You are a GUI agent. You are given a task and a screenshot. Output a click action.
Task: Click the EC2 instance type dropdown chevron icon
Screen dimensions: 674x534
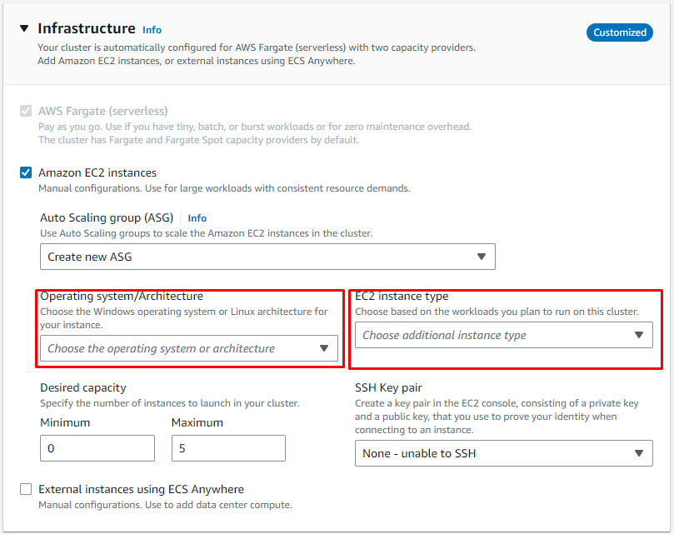(638, 335)
